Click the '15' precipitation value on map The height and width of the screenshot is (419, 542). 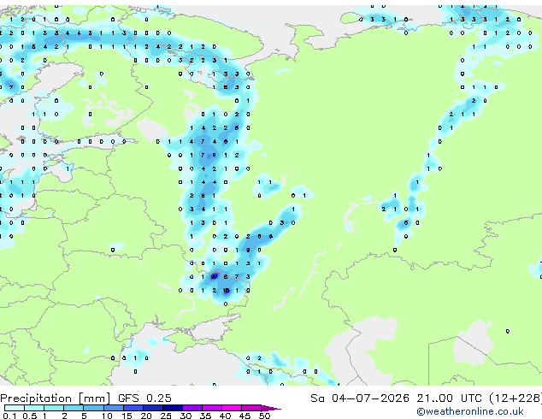(x=226, y=291)
